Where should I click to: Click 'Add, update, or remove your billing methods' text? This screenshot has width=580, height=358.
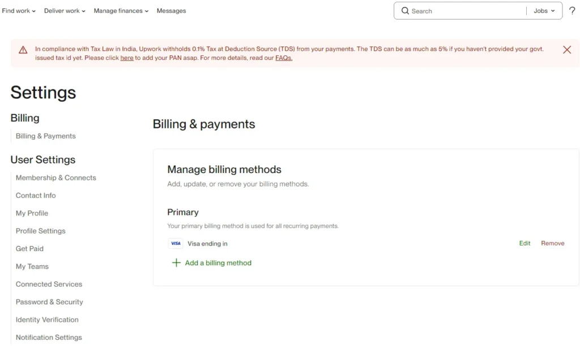[238, 184]
